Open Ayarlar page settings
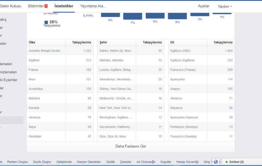This screenshot has width=262, height=166. (203, 6)
